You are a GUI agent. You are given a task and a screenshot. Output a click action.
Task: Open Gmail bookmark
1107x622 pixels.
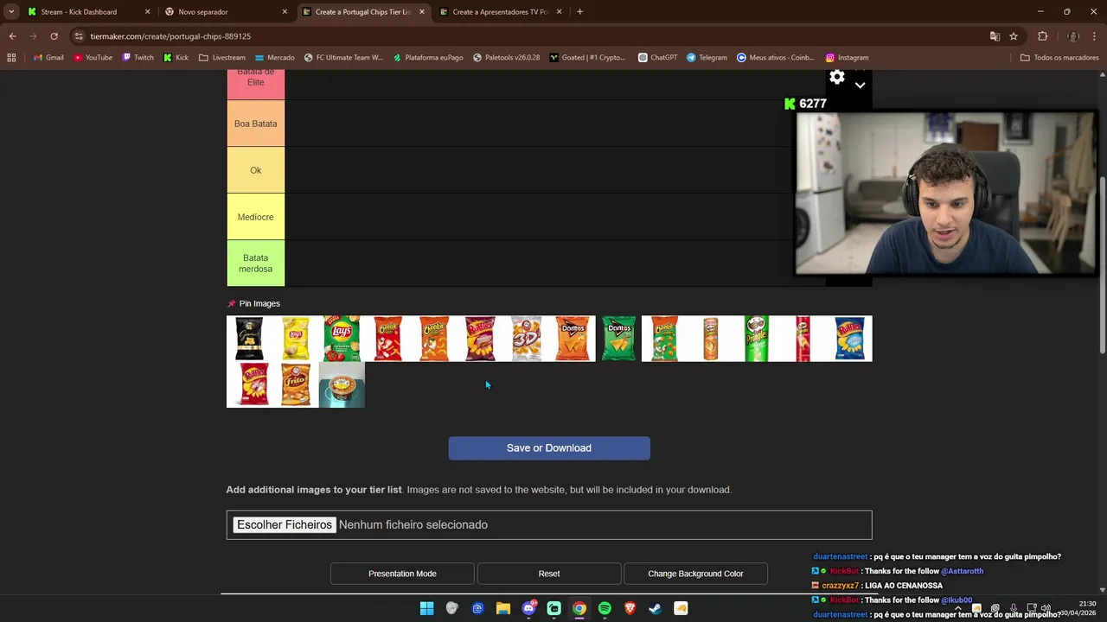point(48,58)
